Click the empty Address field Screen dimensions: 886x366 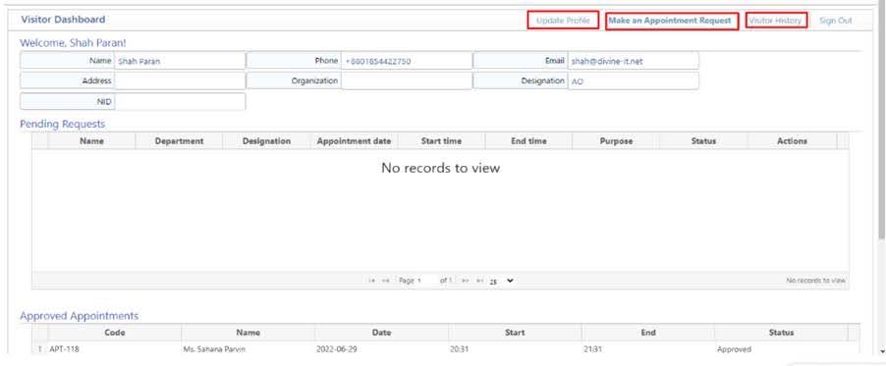tap(180, 80)
